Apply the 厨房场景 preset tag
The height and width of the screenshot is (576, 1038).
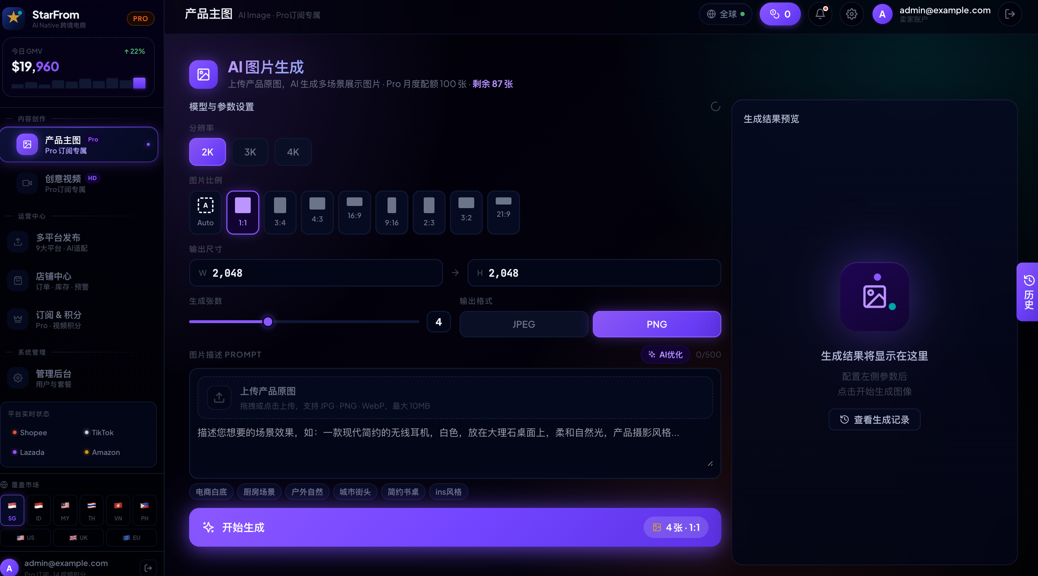pos(259,492)
